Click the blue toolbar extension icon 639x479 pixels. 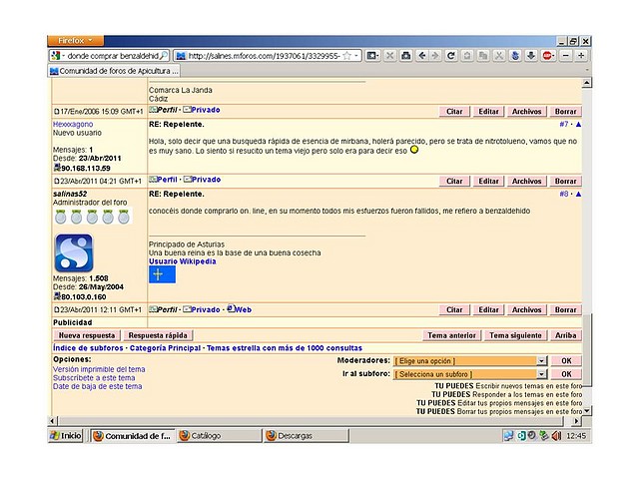click(515, 56)
